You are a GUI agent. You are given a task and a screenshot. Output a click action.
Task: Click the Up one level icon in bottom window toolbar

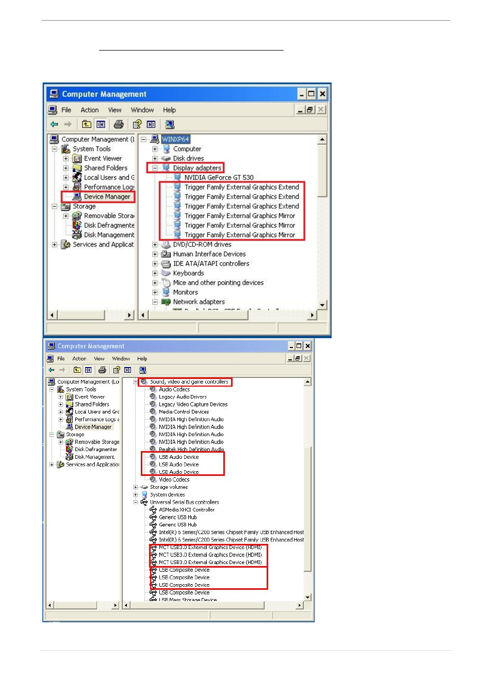click(77, 370)
